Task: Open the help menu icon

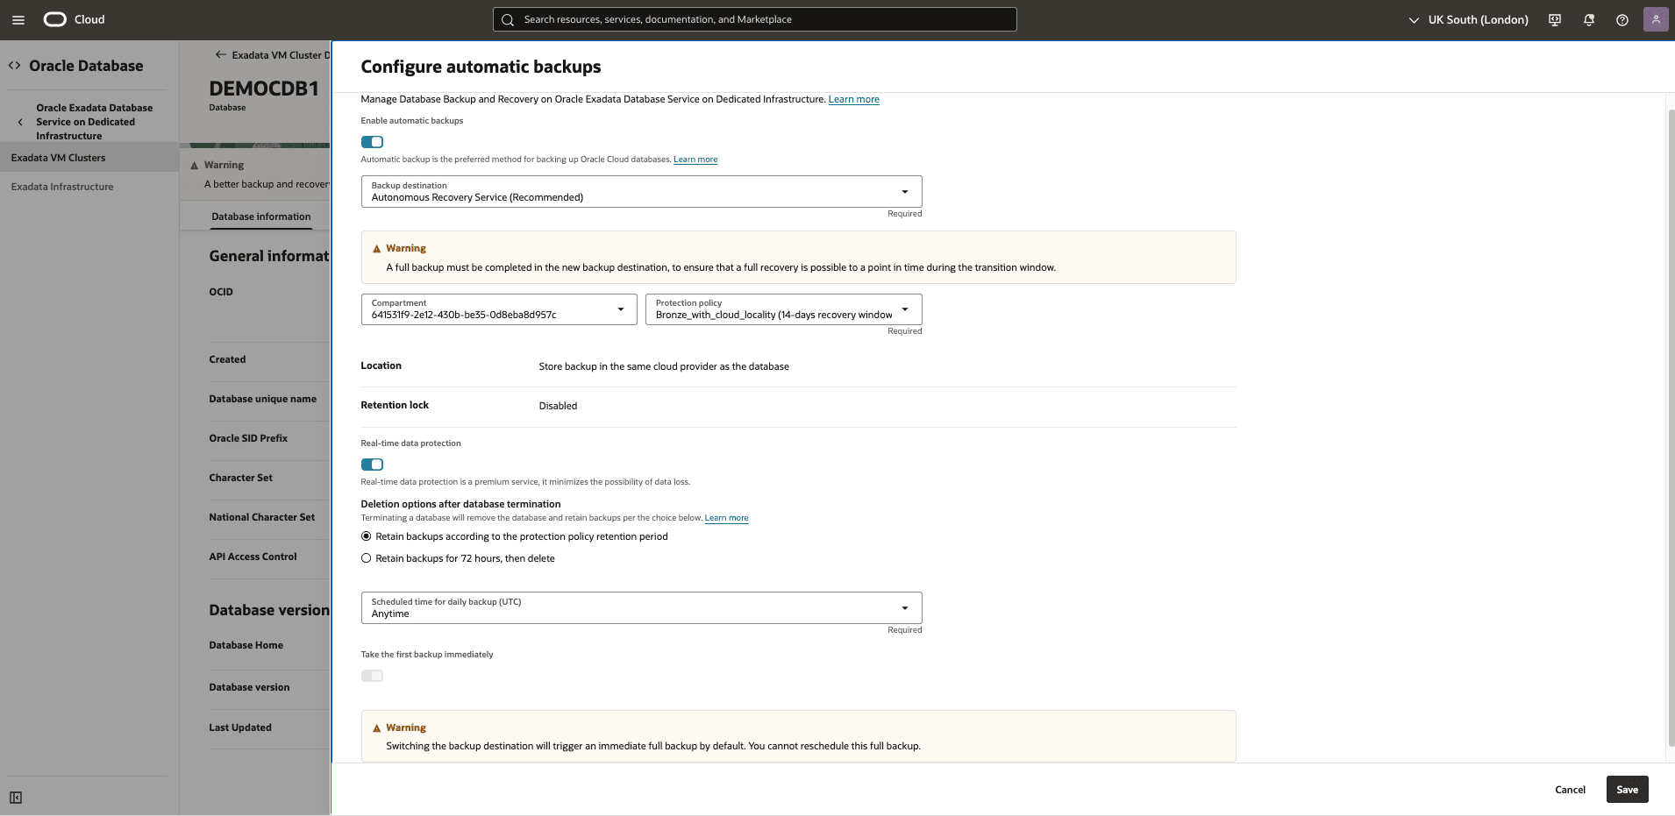Action: click(x=1622, y=18)
